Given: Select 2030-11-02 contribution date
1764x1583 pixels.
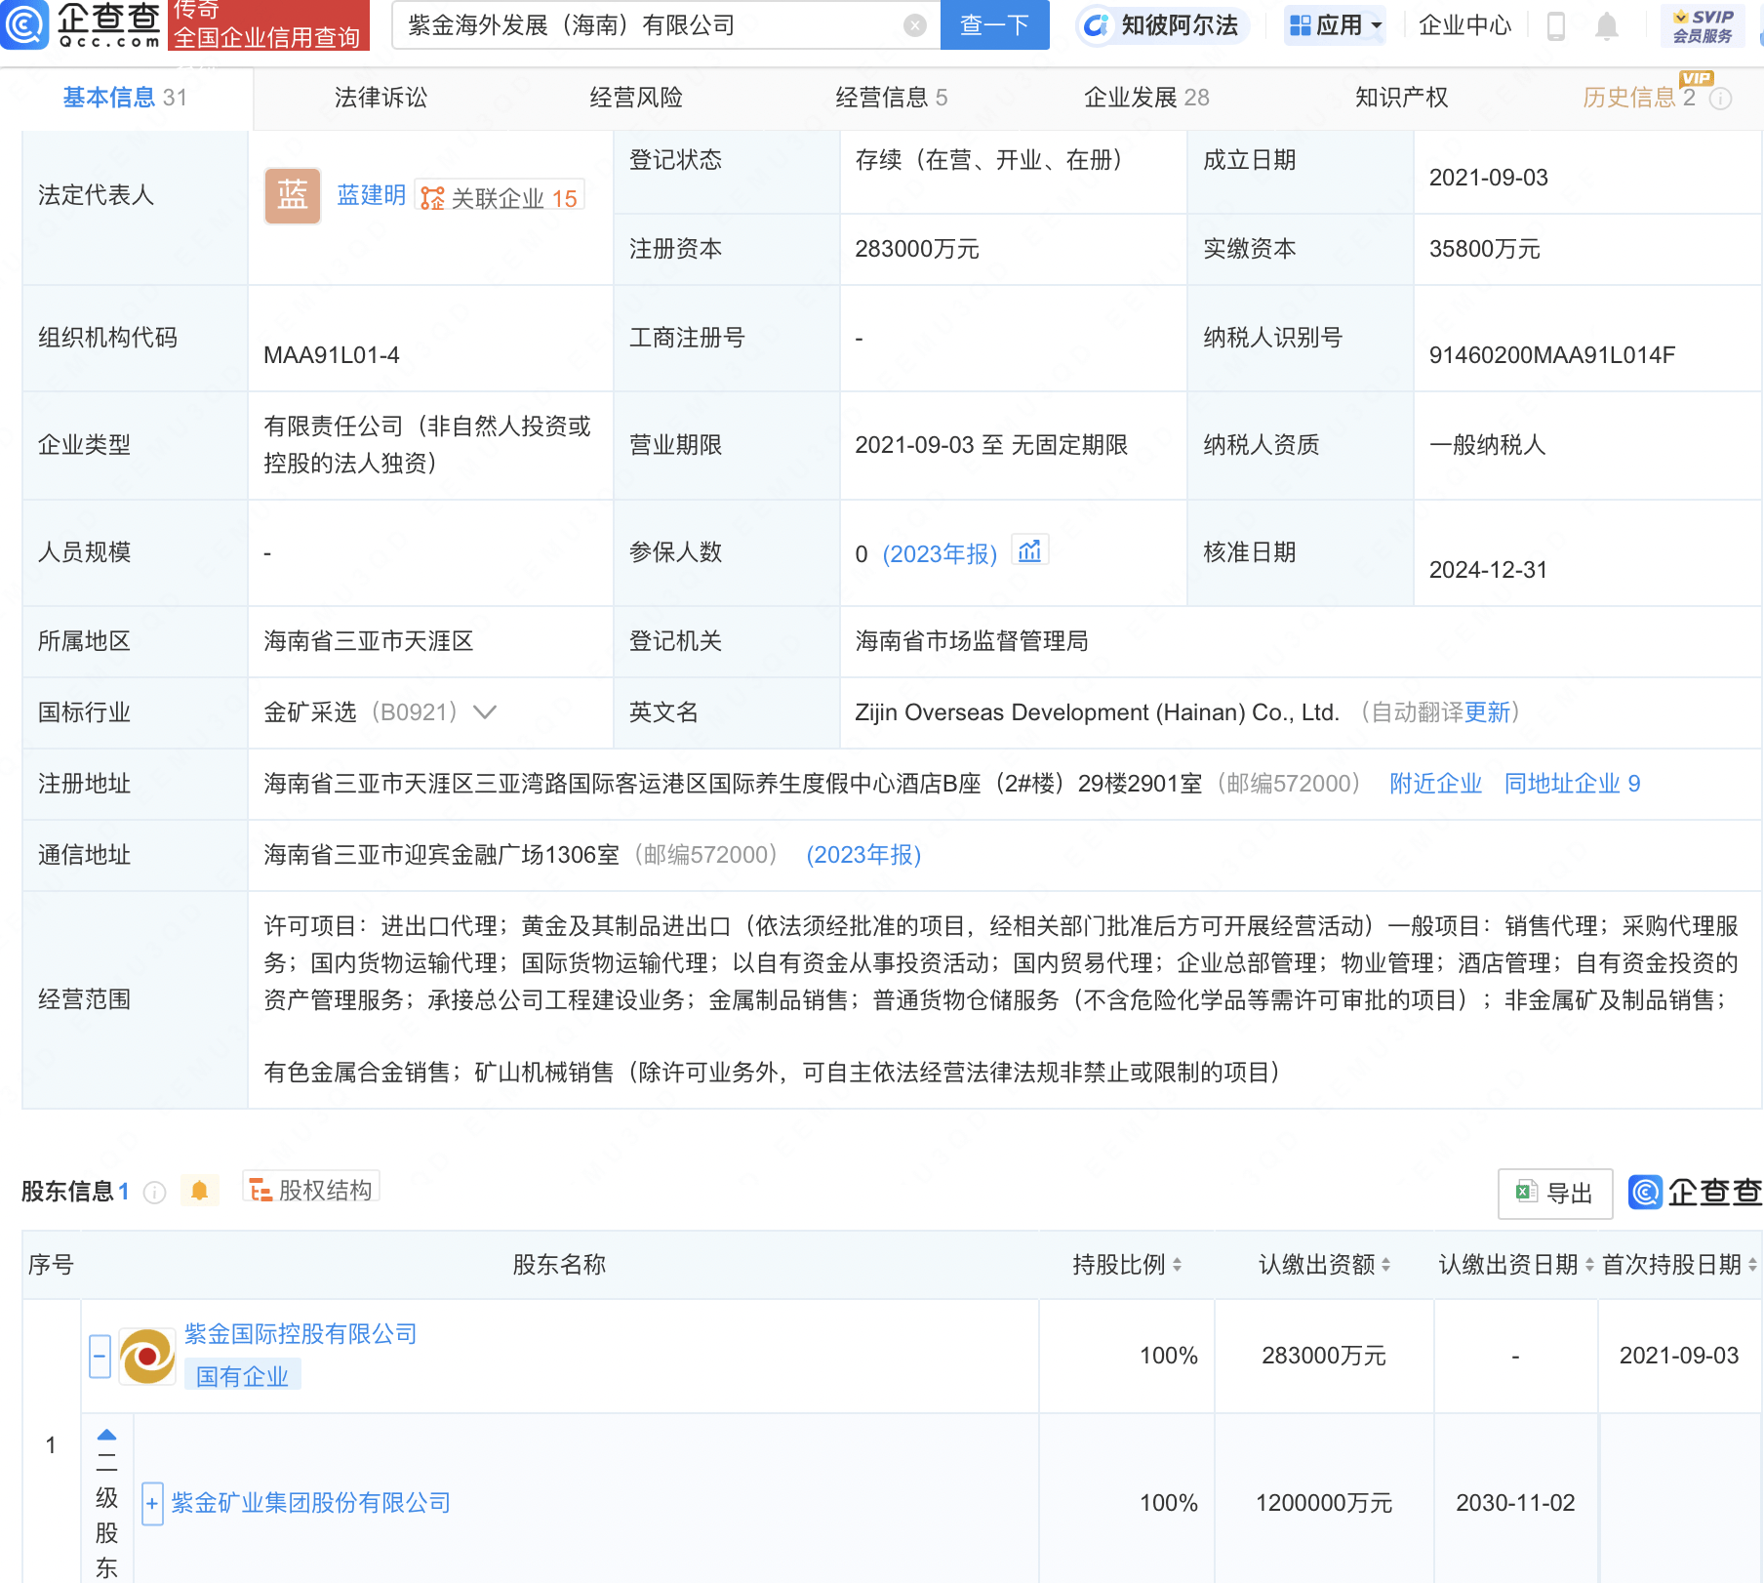Looking at the screenshot, I should point(1515,1503).
